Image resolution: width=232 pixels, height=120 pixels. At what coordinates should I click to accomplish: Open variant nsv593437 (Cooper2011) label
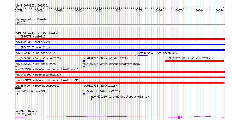(x=33, y=47)
